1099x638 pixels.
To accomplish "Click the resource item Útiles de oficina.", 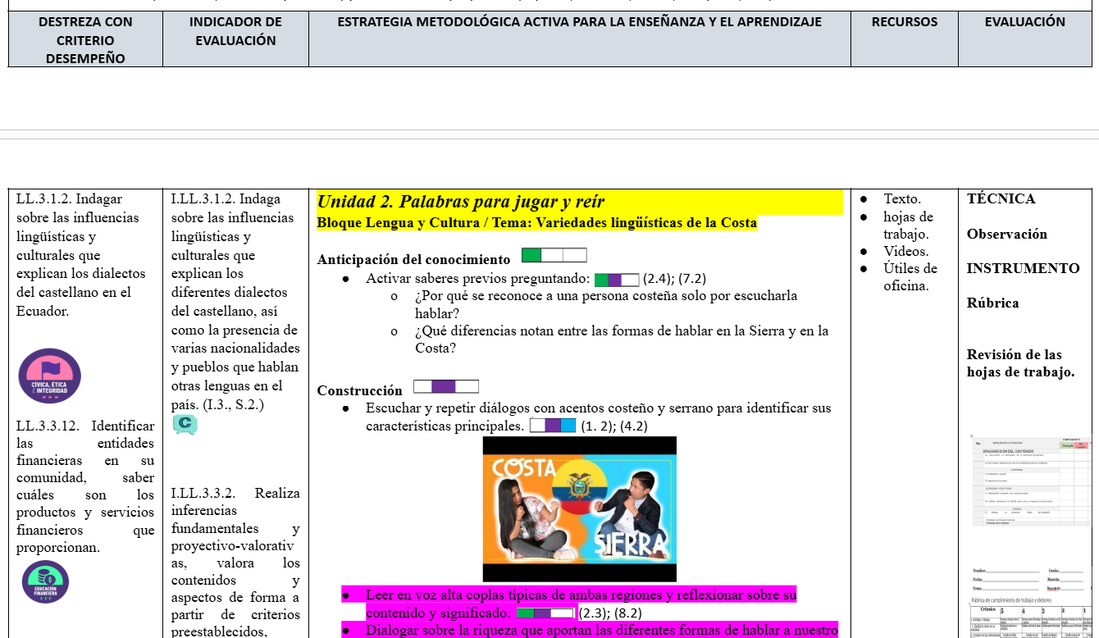I will (910, 277).
